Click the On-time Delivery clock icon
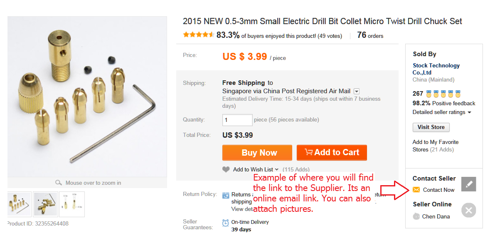490x243 pixels. [x=225, y=223]
